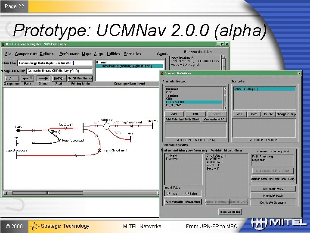Click the scenario description text area
Screen dimensions: 310x233
pos(264,128)
